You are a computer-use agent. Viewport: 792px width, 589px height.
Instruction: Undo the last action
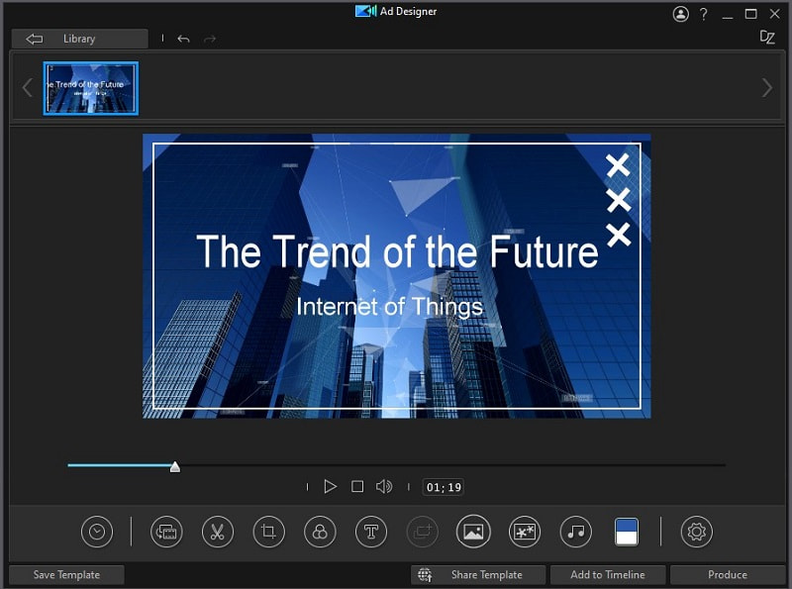point(183,39)
